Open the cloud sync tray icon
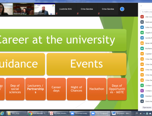This screenshot has height=116, width=152. [x=150, y=114]
